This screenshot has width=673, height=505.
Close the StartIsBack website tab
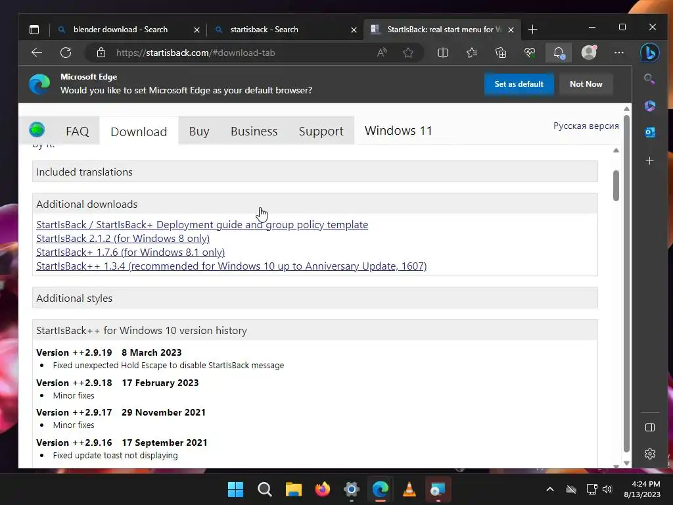coord(511,30)
